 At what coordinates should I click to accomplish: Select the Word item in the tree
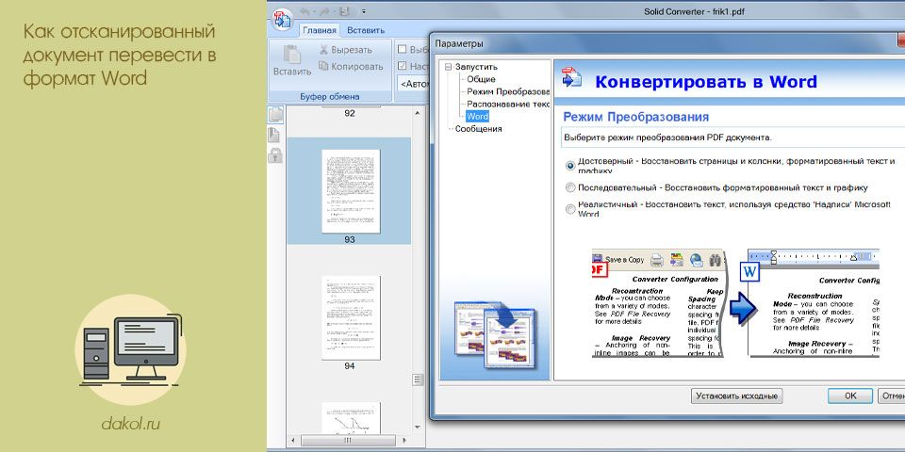477,117
